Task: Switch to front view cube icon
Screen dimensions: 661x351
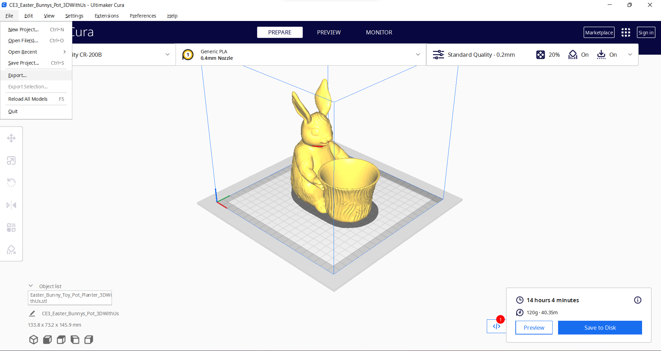Action: pyautogui.click(x=48, y=340)
